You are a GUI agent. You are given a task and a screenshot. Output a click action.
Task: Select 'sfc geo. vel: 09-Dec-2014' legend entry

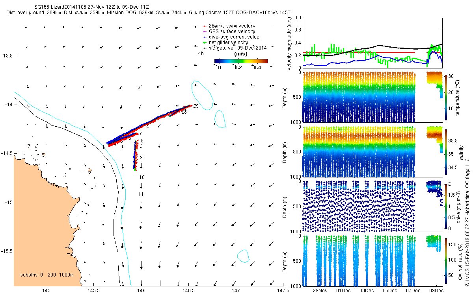click(238, 48)
